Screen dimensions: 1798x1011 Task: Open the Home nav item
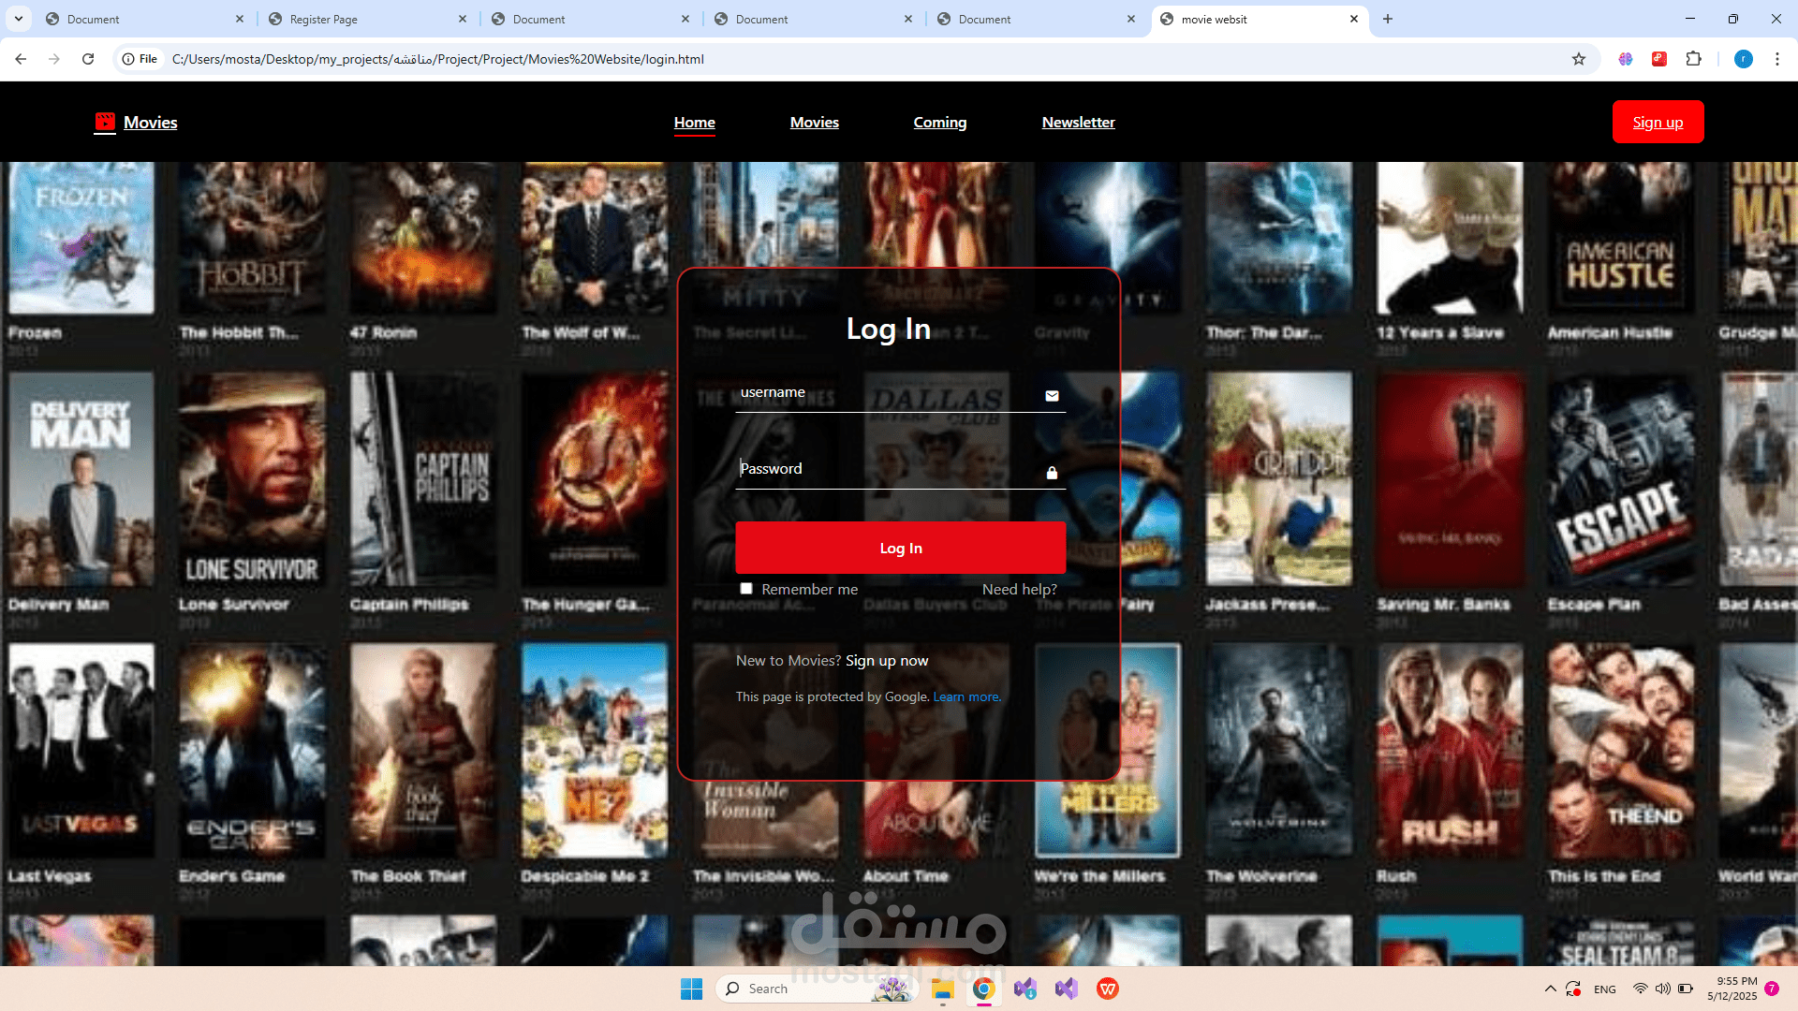695,123
